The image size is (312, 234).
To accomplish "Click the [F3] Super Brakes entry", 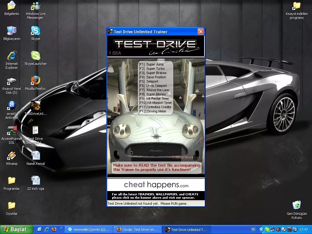I will point(153,73).
